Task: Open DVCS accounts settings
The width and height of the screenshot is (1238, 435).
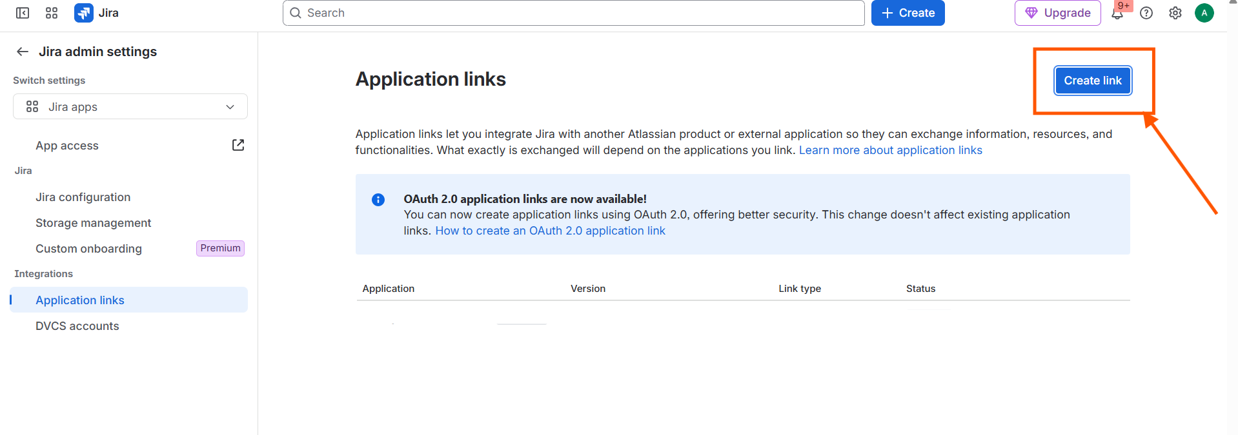Action: [77, 326]
